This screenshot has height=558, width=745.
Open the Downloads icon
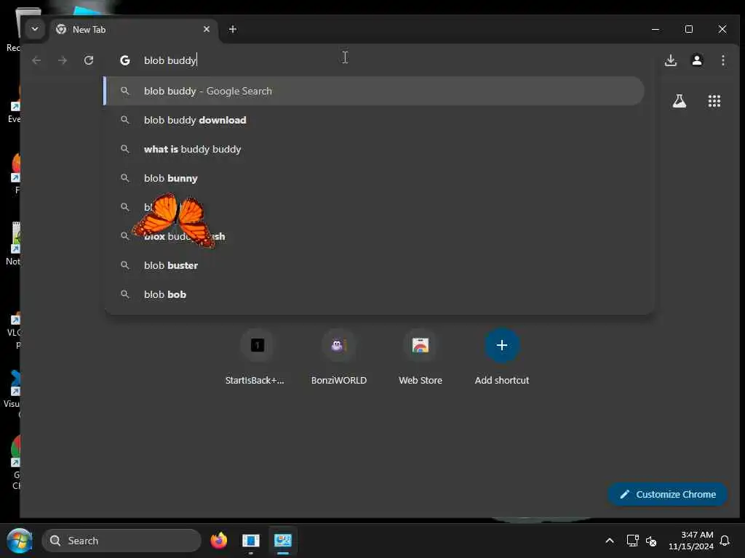[x=670, y=60]
